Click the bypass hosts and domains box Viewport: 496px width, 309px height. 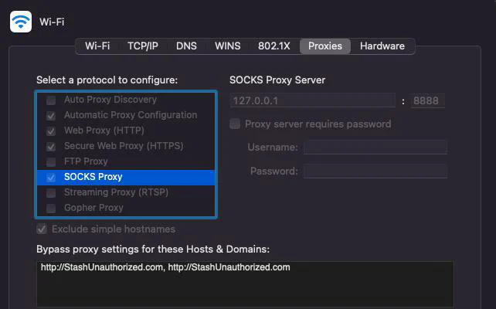point(244,284)
